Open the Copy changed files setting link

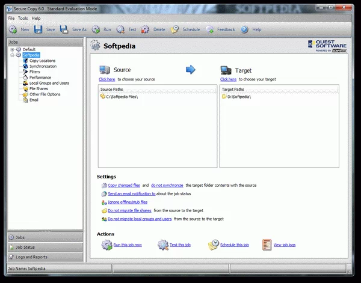click(x=124, y=185)
